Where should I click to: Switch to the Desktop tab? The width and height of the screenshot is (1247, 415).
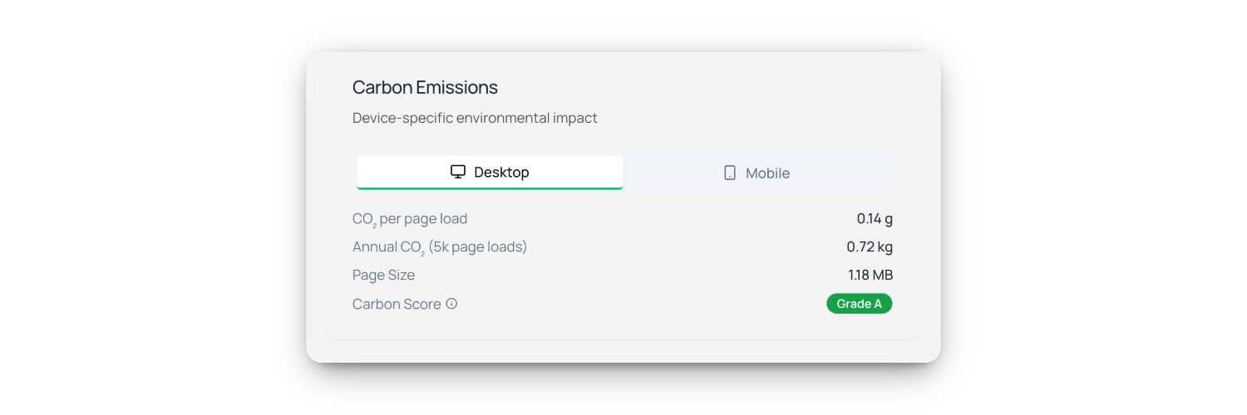pyautogui.click(x=490, y=173)
